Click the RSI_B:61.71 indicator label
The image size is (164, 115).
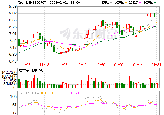click(51, 93)
